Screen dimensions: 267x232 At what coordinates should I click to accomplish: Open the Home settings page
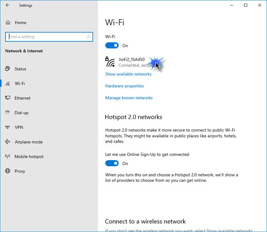tap(20, 23)
